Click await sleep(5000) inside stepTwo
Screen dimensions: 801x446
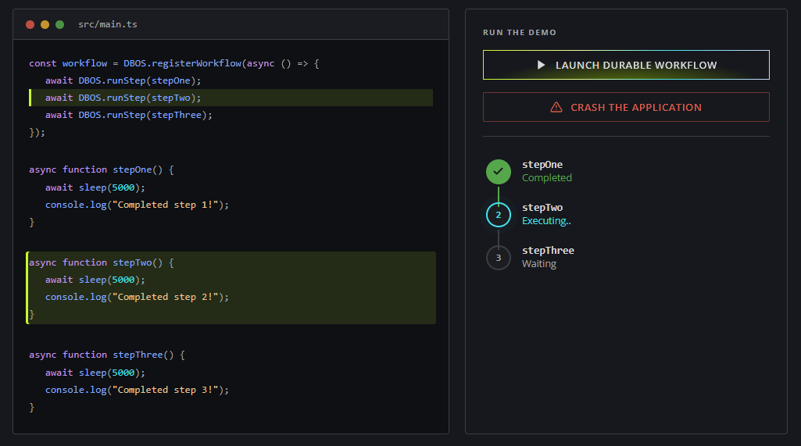coord(95,280)
